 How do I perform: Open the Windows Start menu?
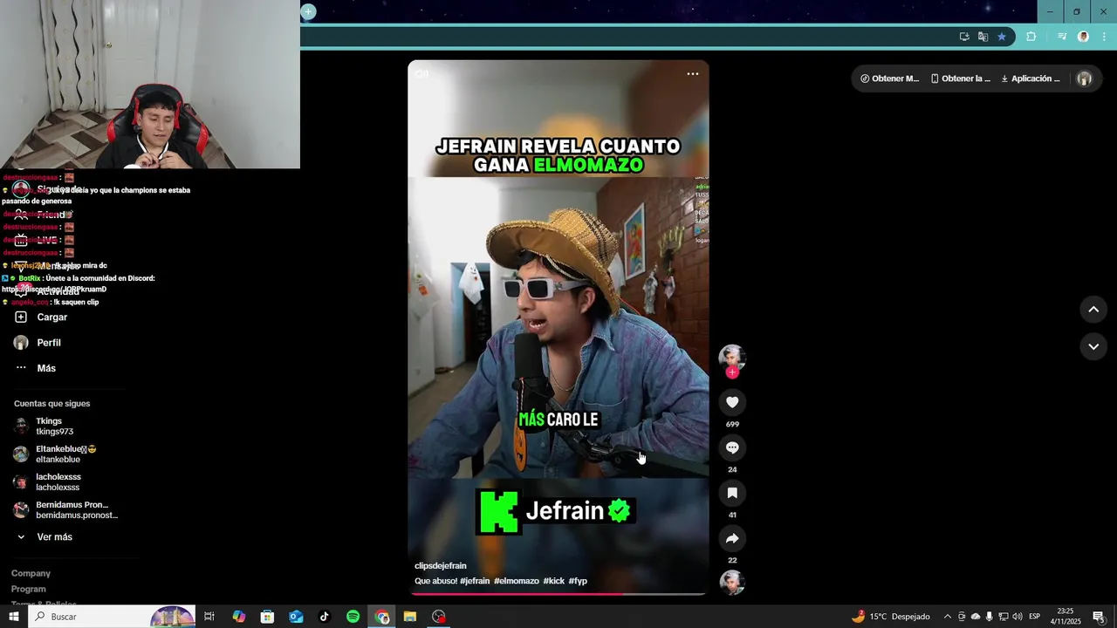[13, 617]
